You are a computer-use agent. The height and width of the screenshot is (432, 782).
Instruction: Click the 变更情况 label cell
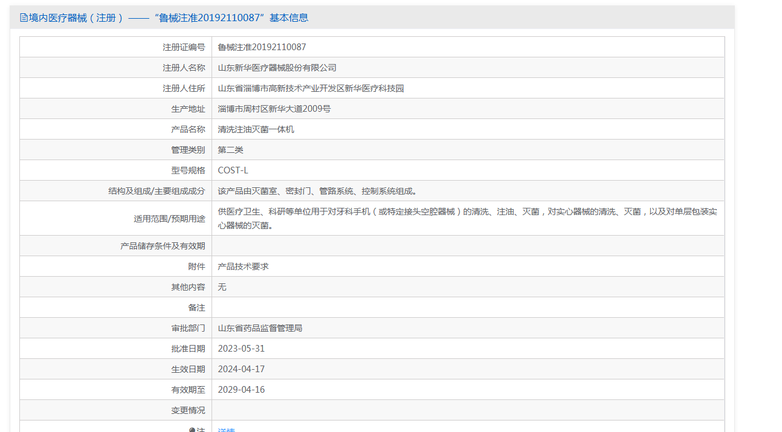click(x=115, y=410)
